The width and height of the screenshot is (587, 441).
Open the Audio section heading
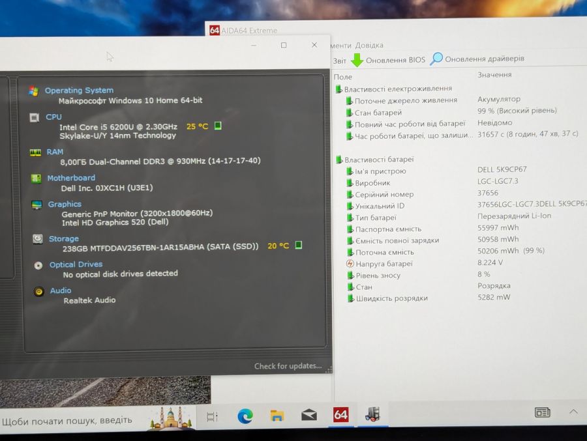coord(61,291)
